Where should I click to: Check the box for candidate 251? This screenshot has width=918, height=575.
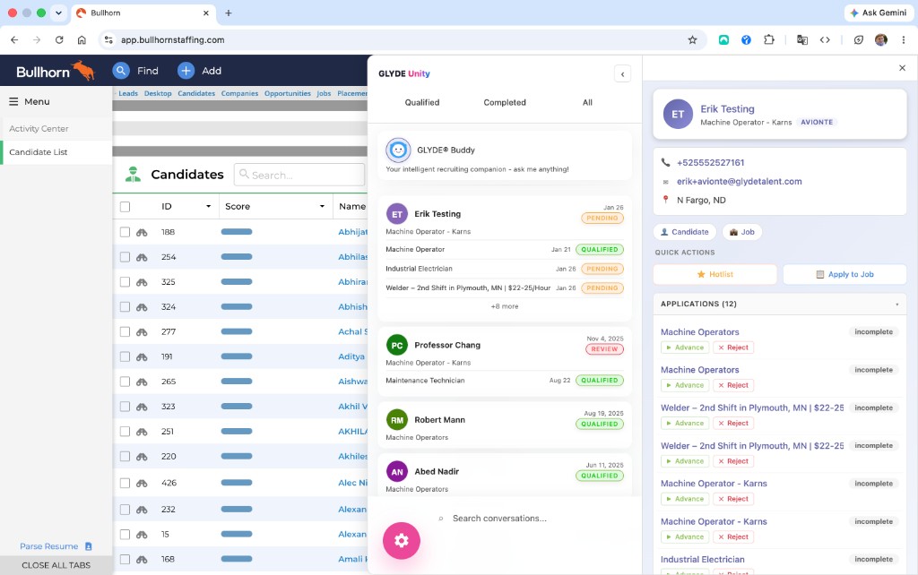pyautogui.click(x=125, y=432)
